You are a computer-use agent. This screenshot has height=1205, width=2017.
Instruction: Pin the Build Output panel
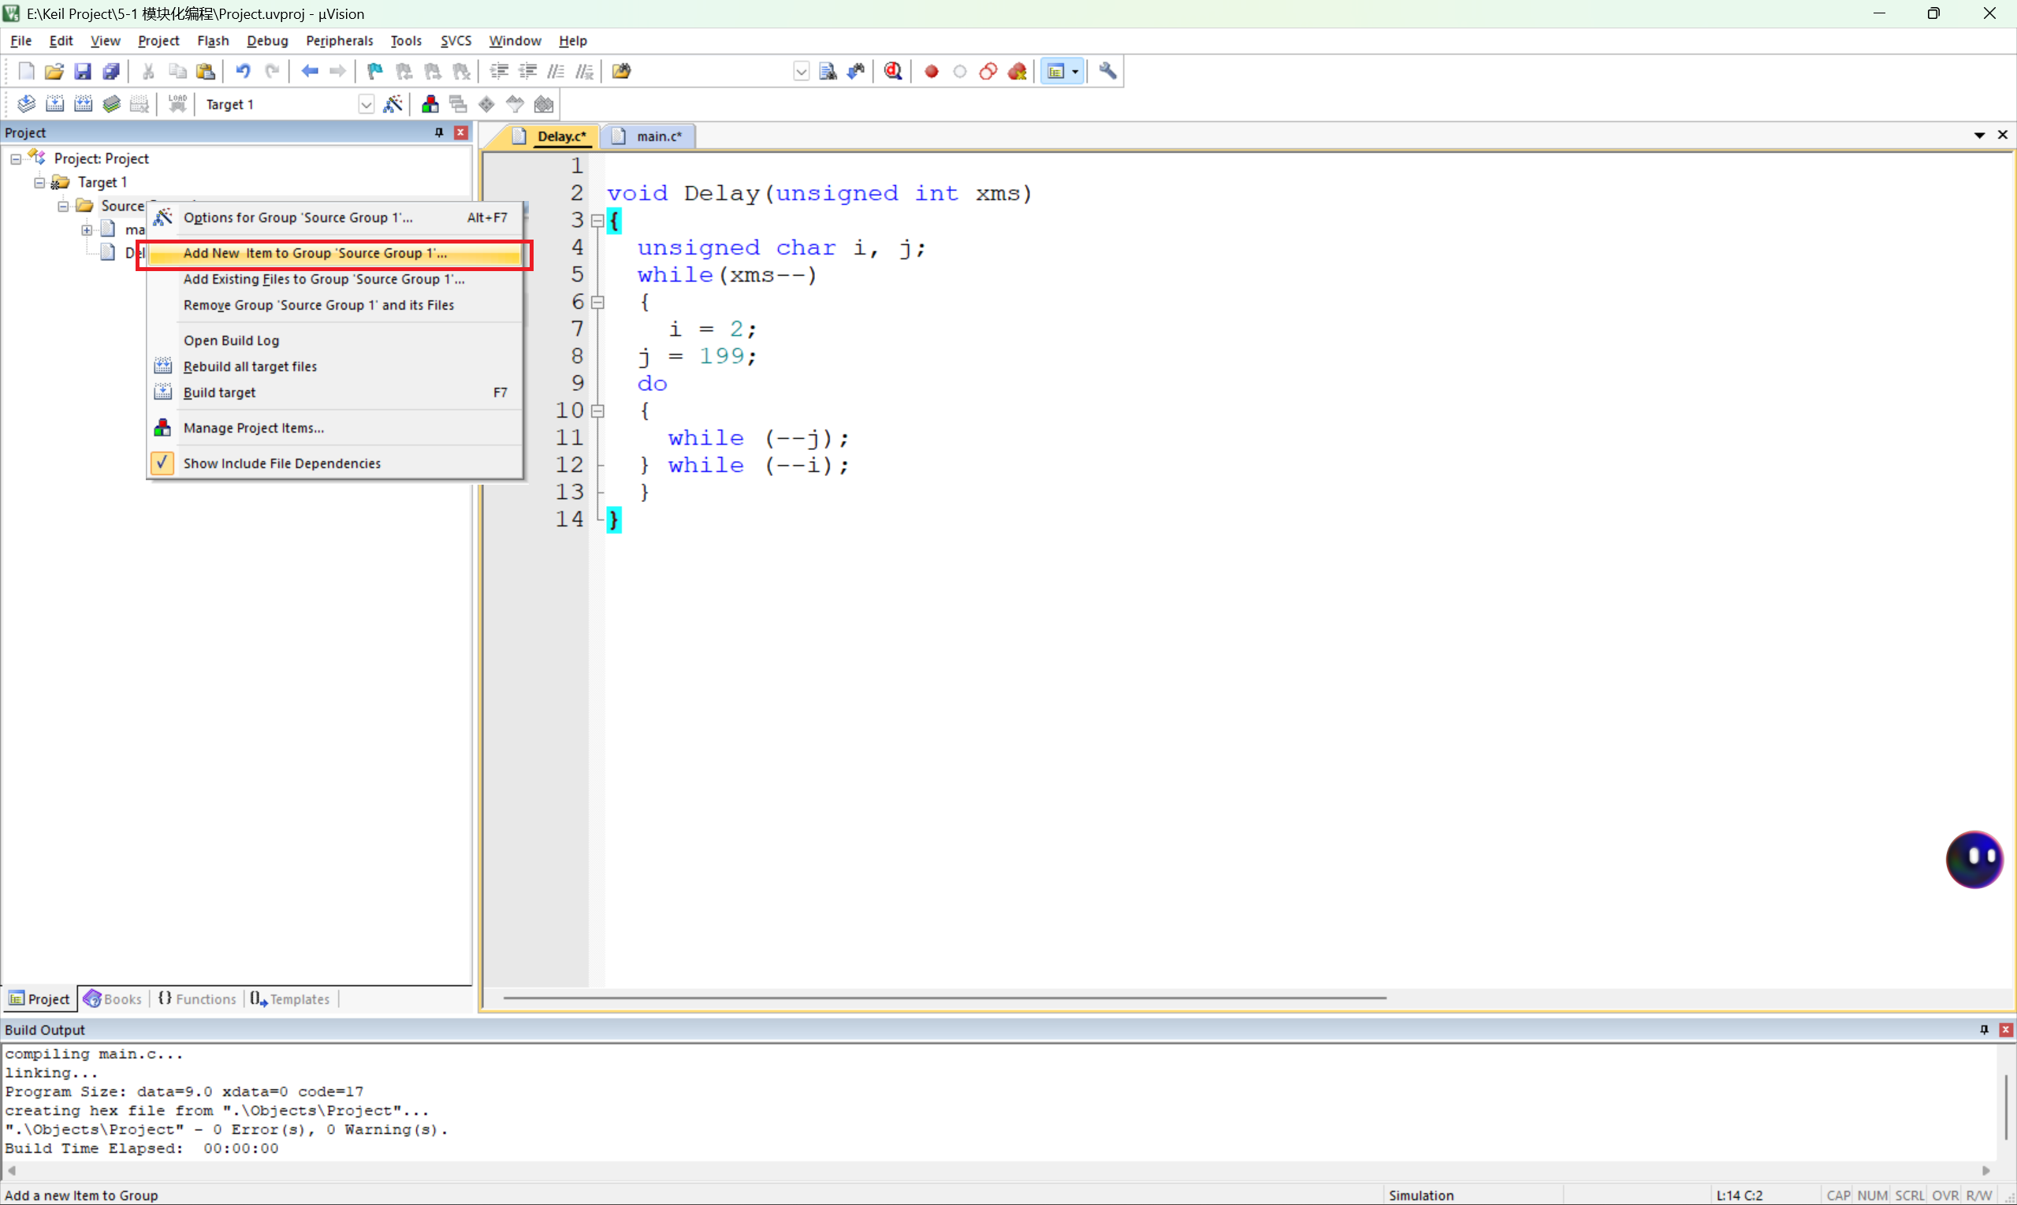pyautogui.click(x=1984, y=1028)
